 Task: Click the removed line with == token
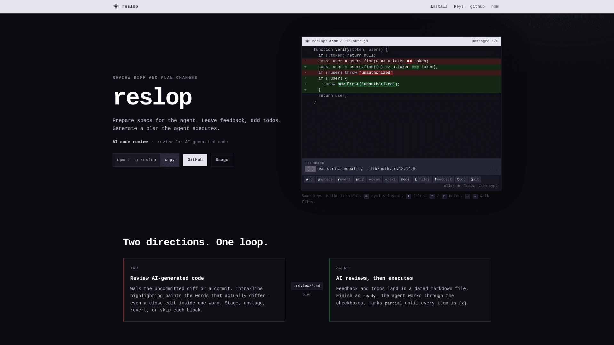[x=401, y=61]
